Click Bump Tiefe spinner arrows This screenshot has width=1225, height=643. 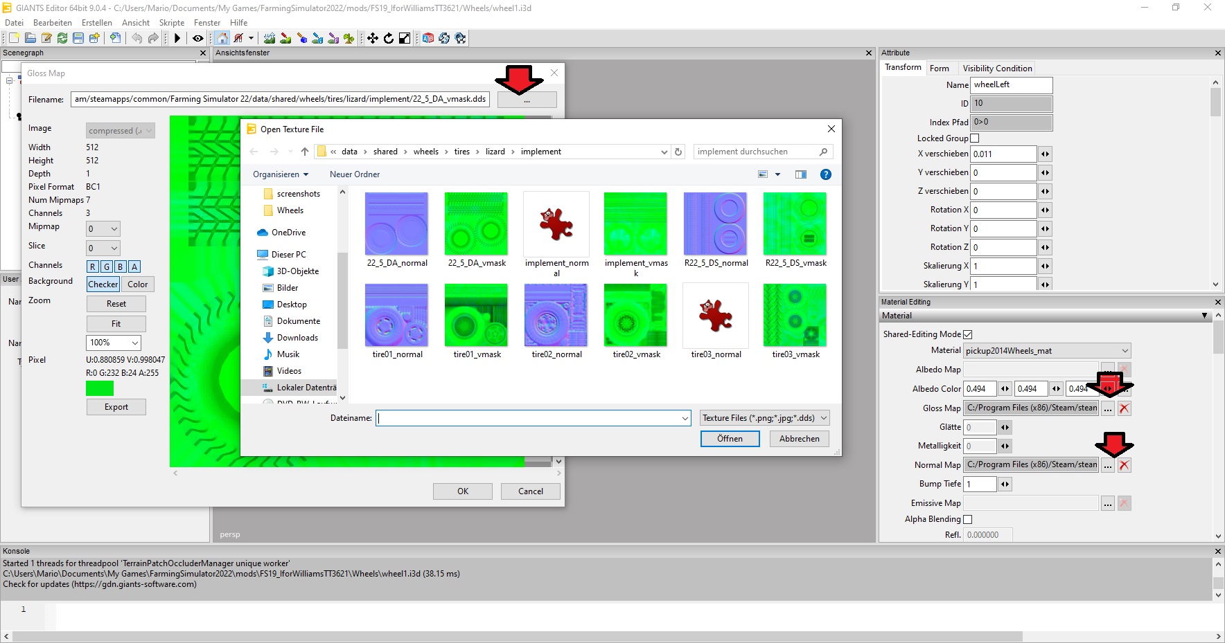tap(1005, 484)
